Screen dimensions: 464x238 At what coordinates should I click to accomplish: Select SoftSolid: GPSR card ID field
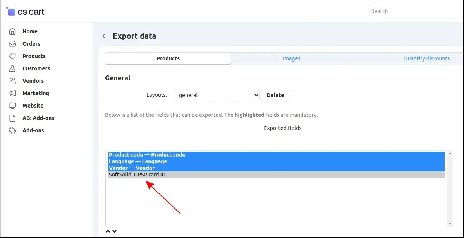tap(277, 175)
